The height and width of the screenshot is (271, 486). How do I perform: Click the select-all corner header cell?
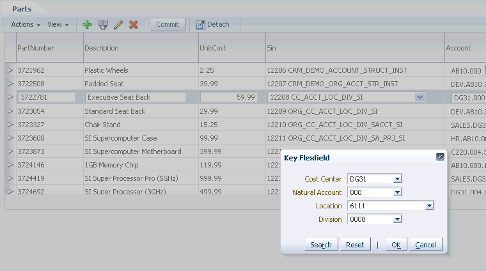pyautogui.click(x=10, y=48)
